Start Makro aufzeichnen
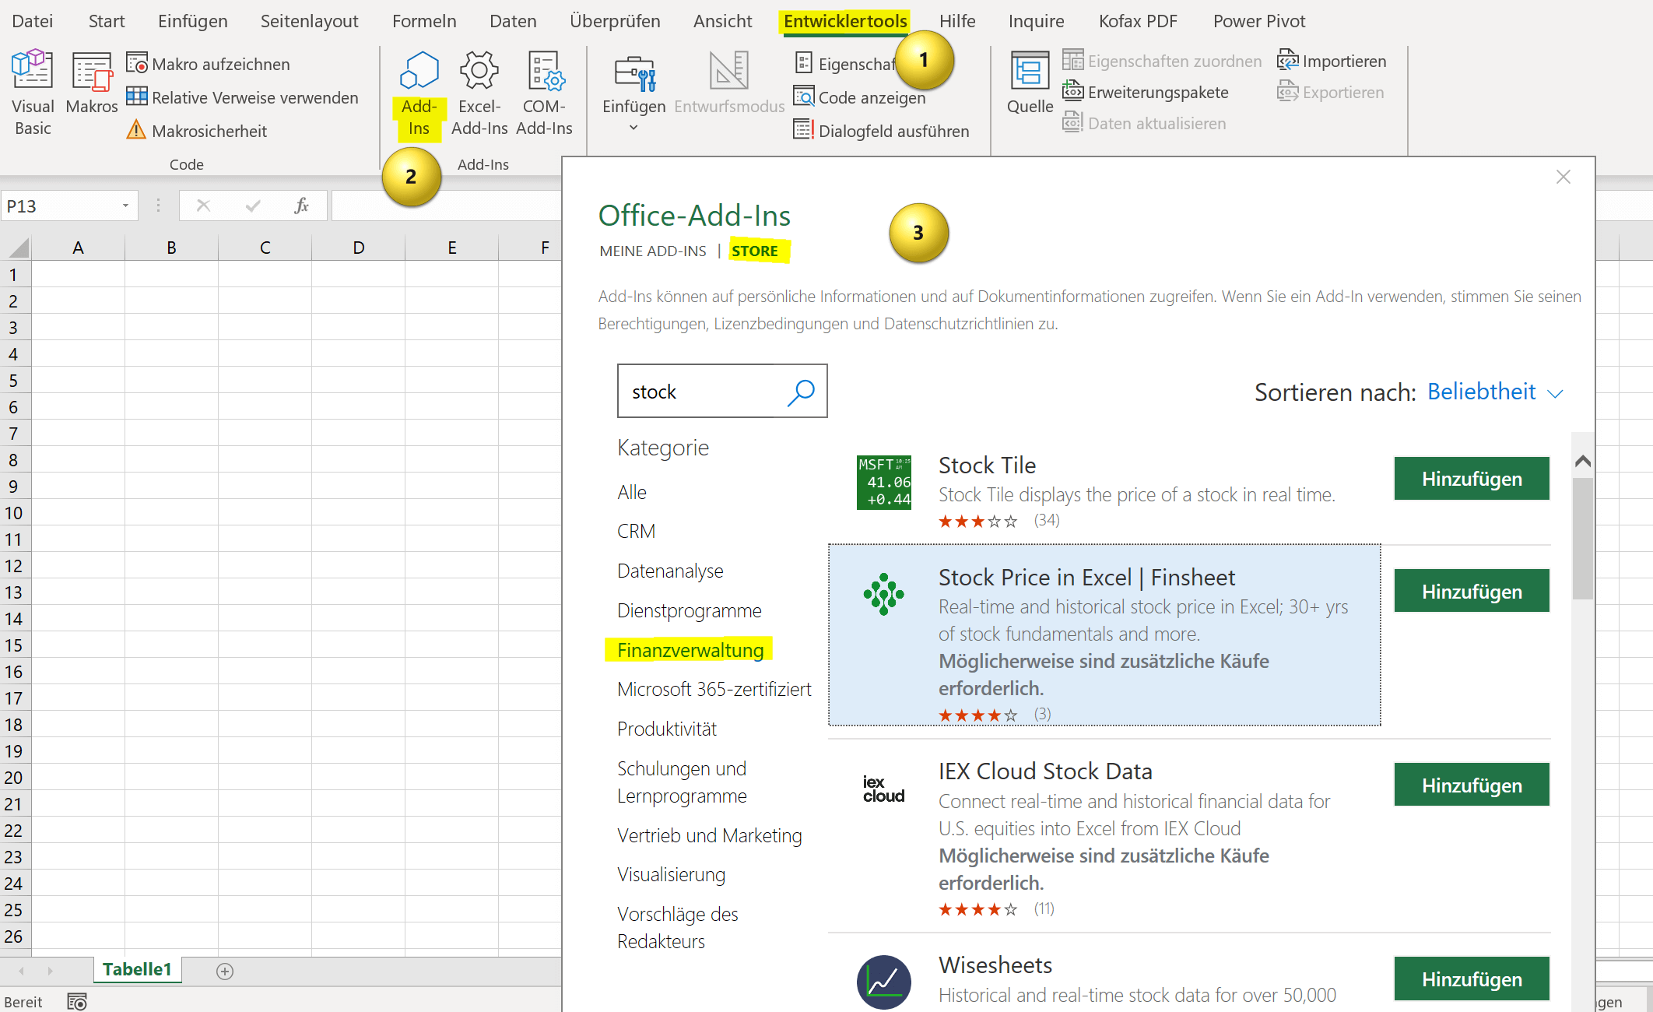 click(x=208, y=64)
